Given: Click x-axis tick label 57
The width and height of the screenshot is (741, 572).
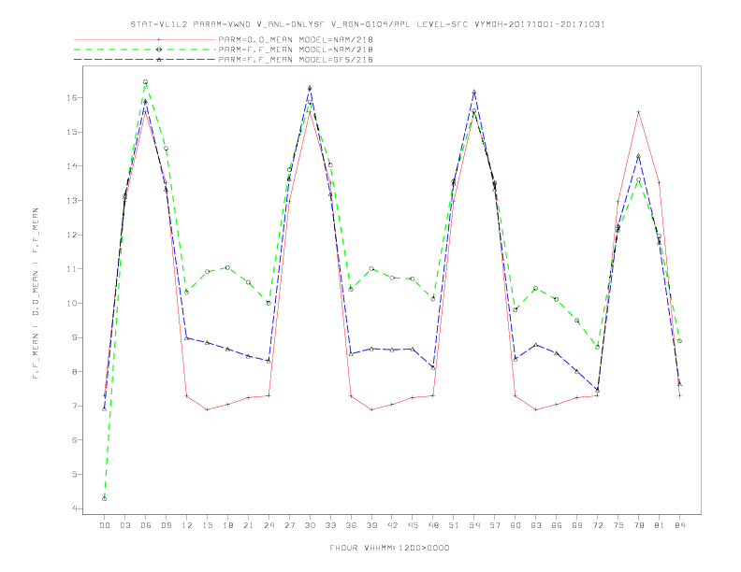Looking at the screenshot, I should point(495,525).
